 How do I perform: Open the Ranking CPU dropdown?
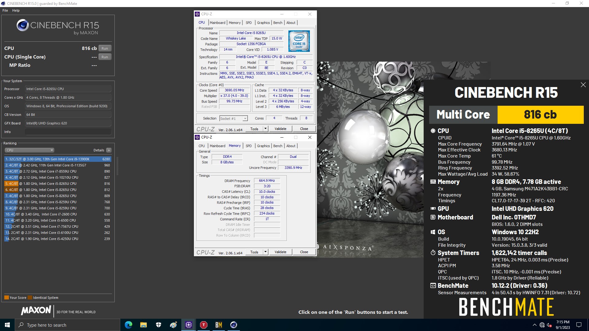[x=29, y=150]
